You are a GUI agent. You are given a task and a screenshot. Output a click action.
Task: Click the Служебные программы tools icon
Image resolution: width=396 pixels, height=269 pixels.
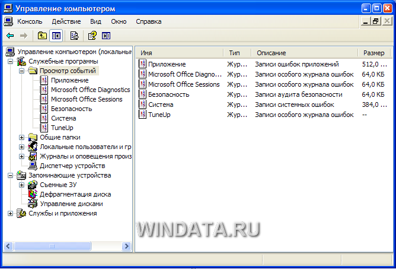(21, 62)
